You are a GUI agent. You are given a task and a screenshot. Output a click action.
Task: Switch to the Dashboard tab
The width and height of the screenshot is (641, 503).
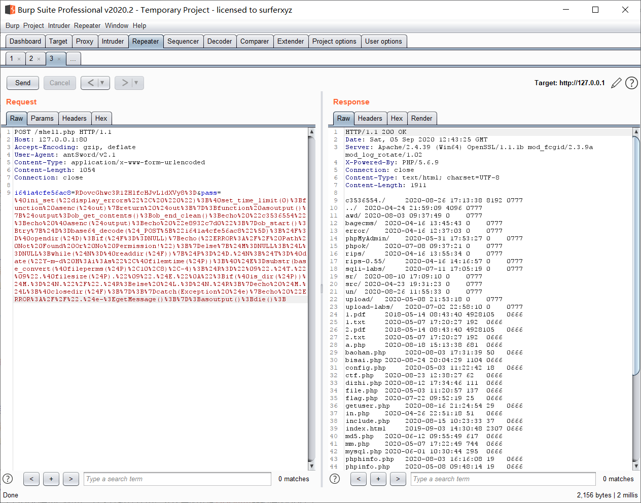[x=25, y=42]
